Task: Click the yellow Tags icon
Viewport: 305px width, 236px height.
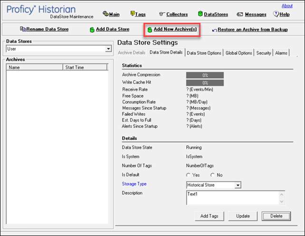Action: (x=132, y=14)
